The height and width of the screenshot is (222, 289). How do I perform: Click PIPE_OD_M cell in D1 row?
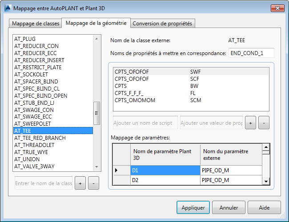231,170
